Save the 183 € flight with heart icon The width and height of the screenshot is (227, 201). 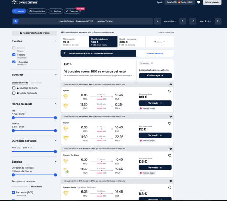(x=170, y=188)
